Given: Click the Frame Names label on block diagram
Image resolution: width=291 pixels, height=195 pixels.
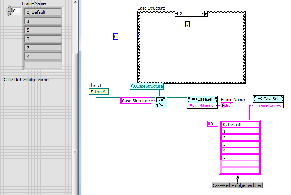Looking at the screenshot, I should 234,100.
